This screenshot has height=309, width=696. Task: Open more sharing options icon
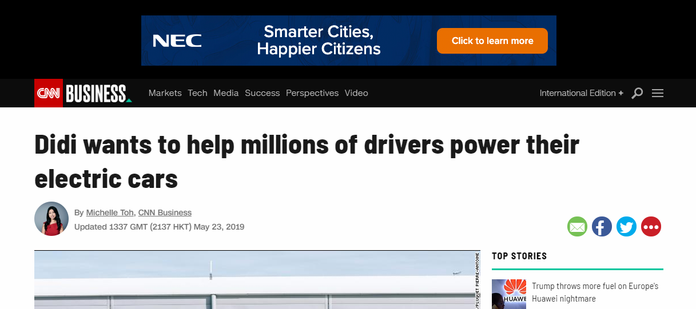(651, 227)
